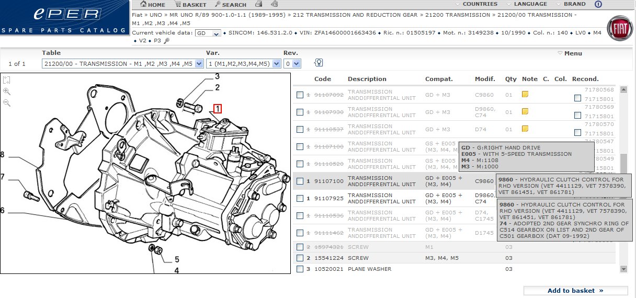Click the 212 TRANSMISSION AND REDUCTION GEAR breadcrumb

point(356,15)
